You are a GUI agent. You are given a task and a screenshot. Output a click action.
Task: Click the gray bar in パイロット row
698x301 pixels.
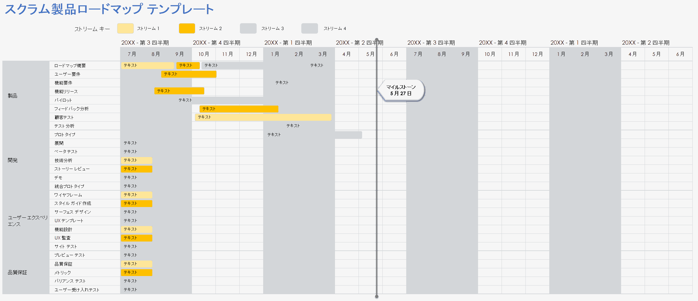[227, 100]
